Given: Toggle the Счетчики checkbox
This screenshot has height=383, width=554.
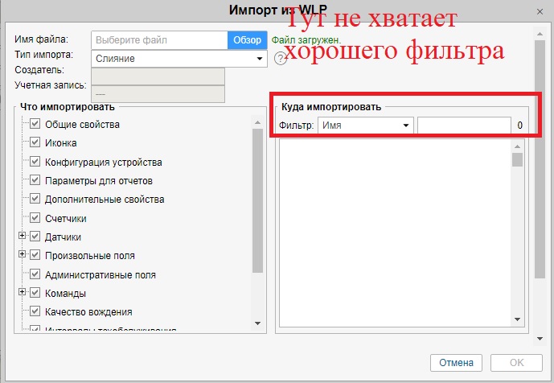Looking at the screenshot, I should pyautogui.click(x=35, y=218).
